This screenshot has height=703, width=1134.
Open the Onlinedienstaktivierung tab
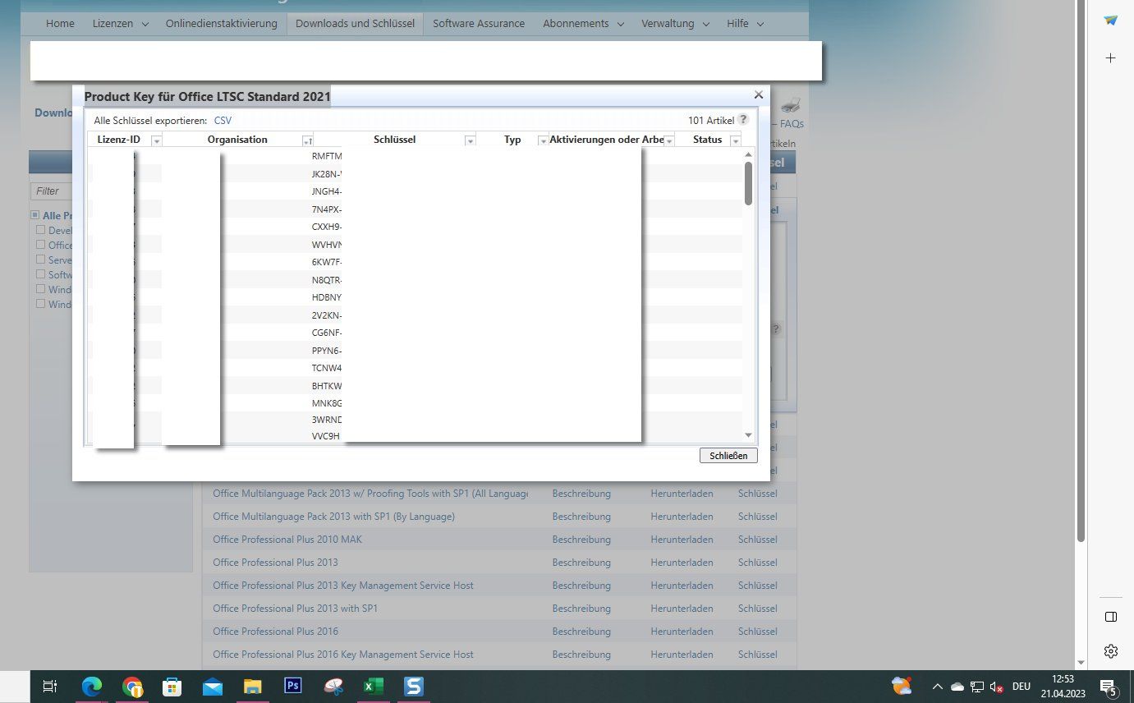pos(221,24)
